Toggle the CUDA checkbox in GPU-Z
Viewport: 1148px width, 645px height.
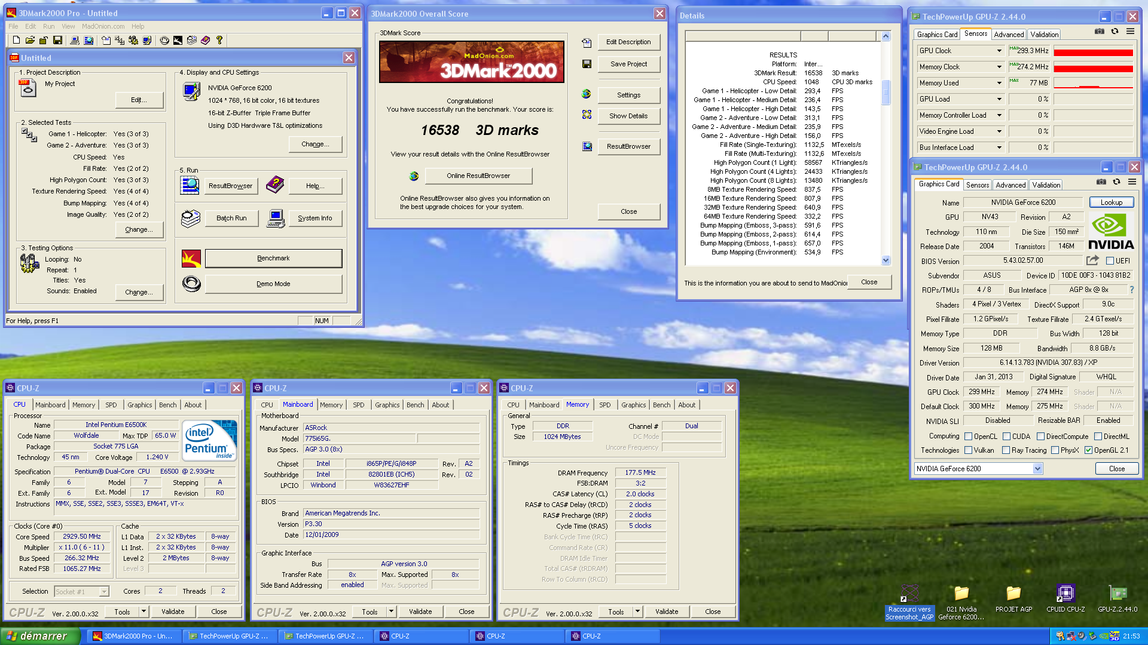point(1006,437)
